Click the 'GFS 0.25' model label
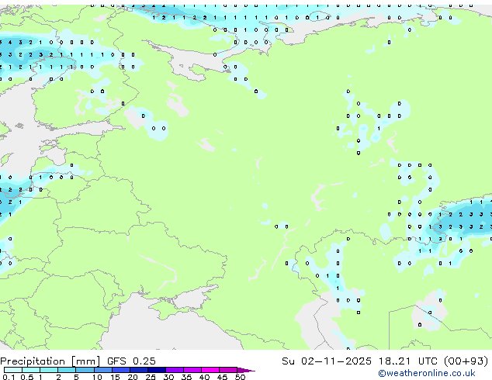 pos(131,361)
